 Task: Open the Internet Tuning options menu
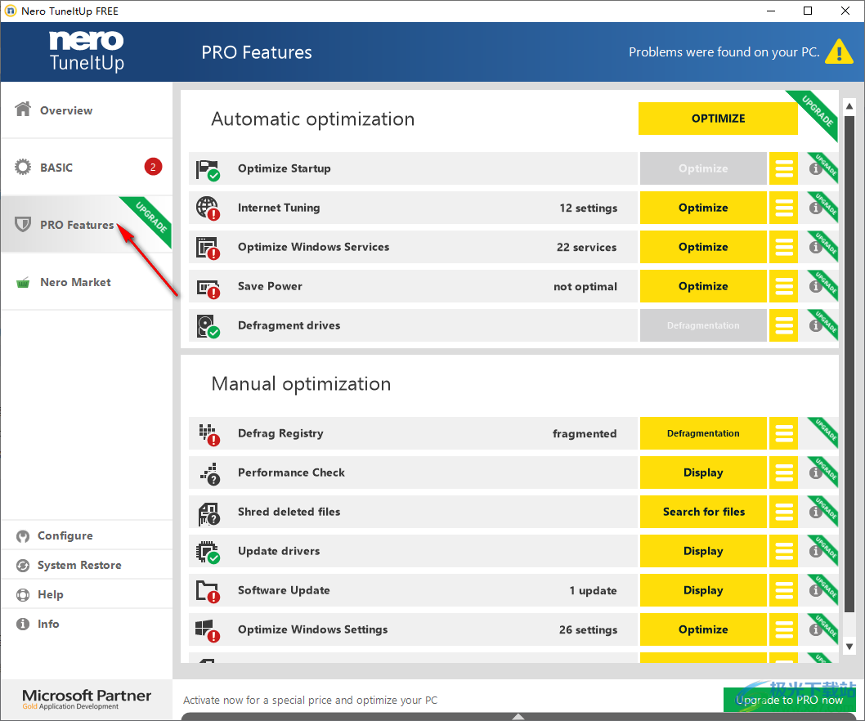pos(783,208)
